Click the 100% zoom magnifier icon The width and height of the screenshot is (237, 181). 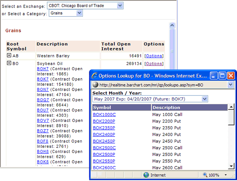tap(206, 175)
